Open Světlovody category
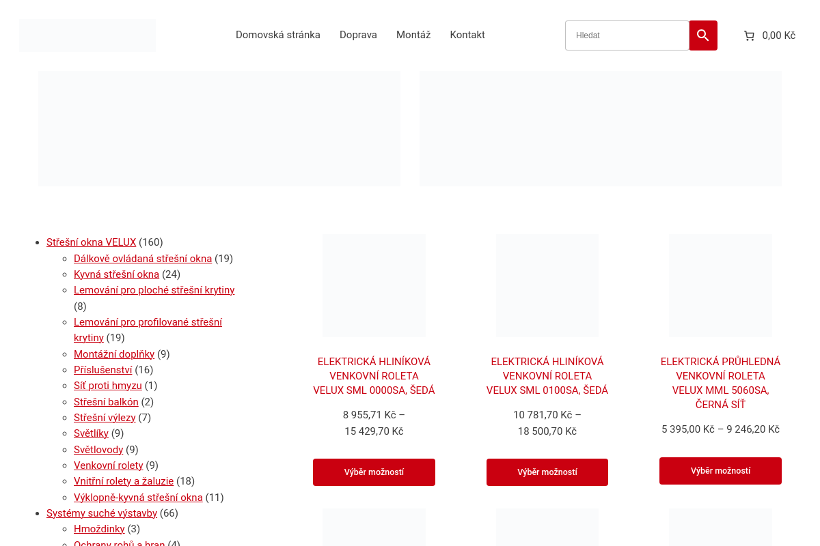The height and width of the screenshot is (546, 820). [x=98, y=450]
